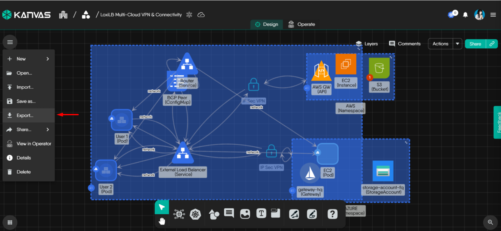Click the Actions button
The image size is (501, 231).
(440, 44)
